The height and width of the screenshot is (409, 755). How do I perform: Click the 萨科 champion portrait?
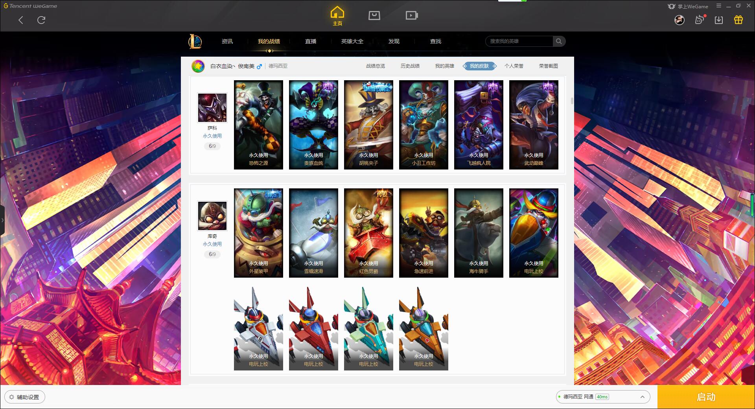click(212, 108)
